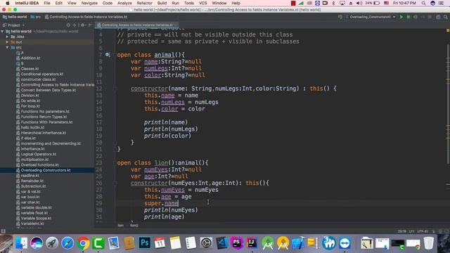Open Calendar from the Dock
The width and height of the screenshot is (450, 253).
click(x=160, y=243)
